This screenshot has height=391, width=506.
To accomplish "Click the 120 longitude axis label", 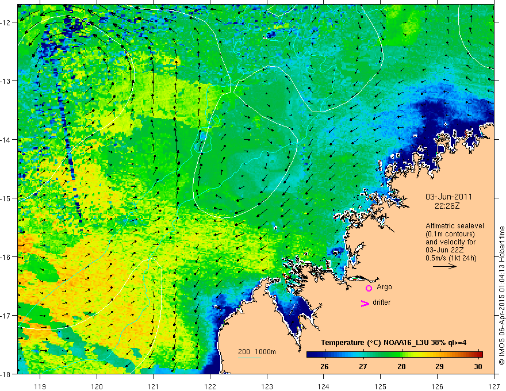I will pos(97,386).
